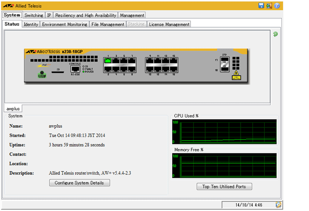Click the logout icon in header
Viewport: 309px width, 211px height.
click(x=269, y=6)
